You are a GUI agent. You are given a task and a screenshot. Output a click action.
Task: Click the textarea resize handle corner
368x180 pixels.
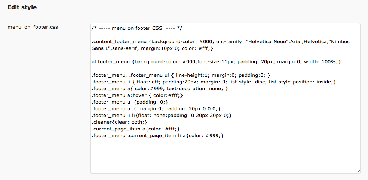tap(358, 171)
